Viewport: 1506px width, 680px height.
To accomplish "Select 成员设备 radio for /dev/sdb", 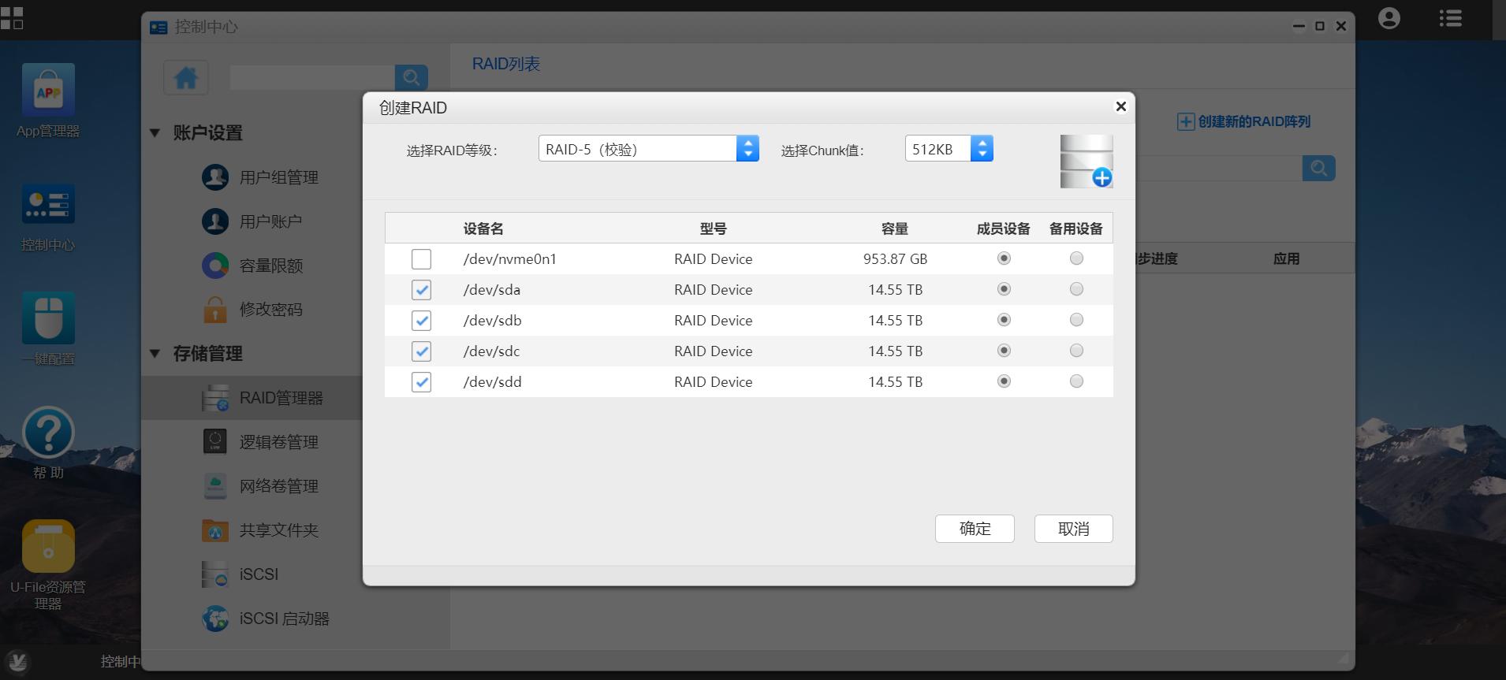I will (x=1004, y=320).
